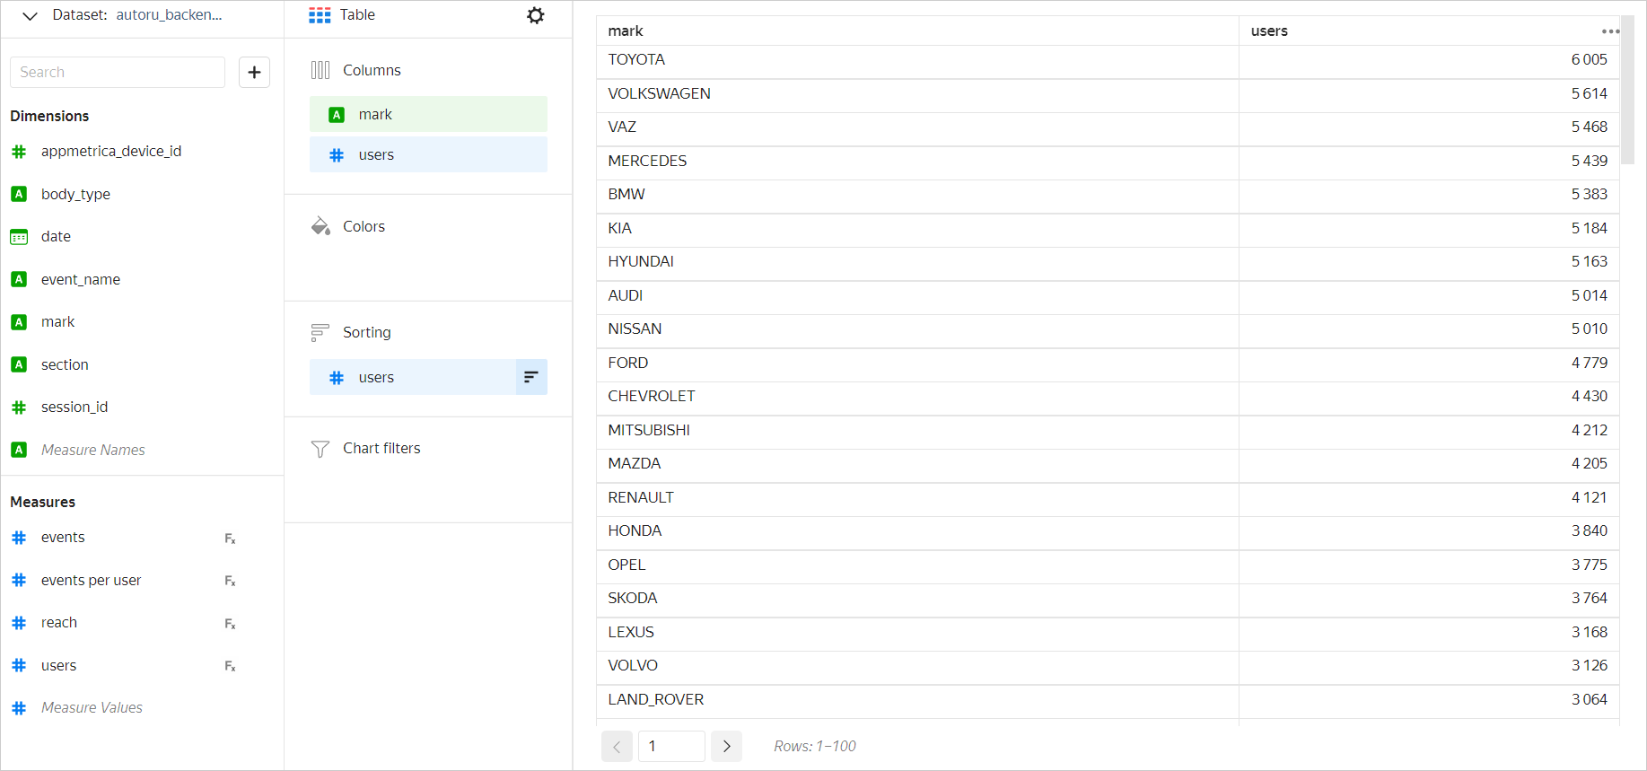Click the Colors paint bucket icon

[320, 226]
